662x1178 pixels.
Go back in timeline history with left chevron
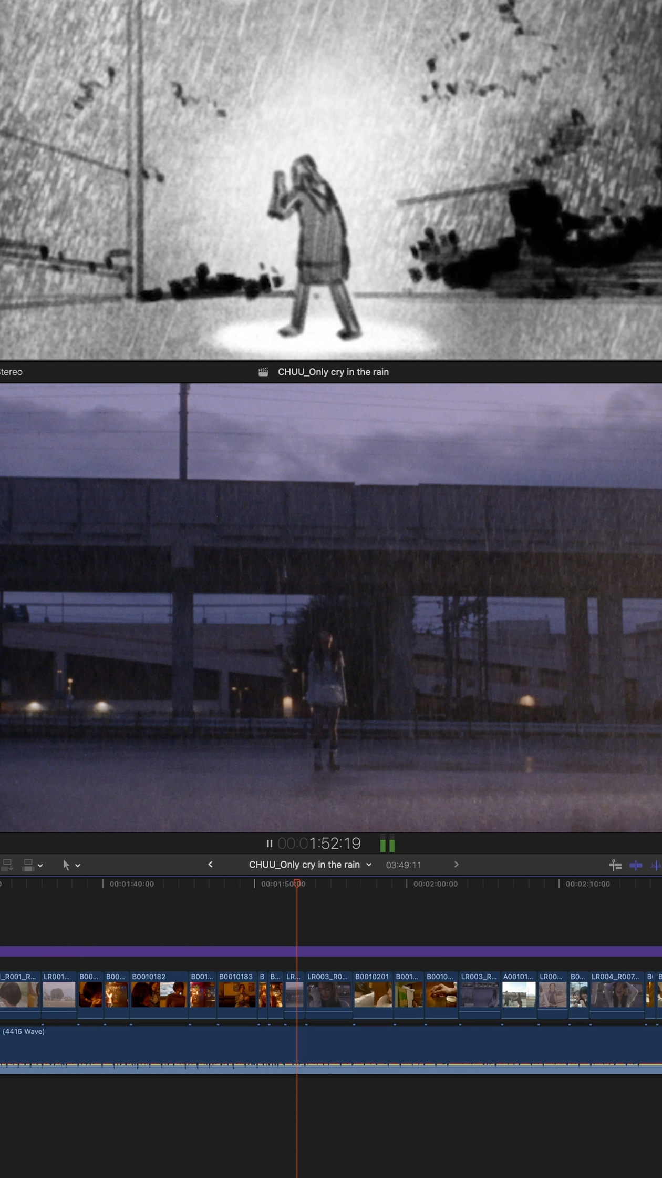[210, 864]
